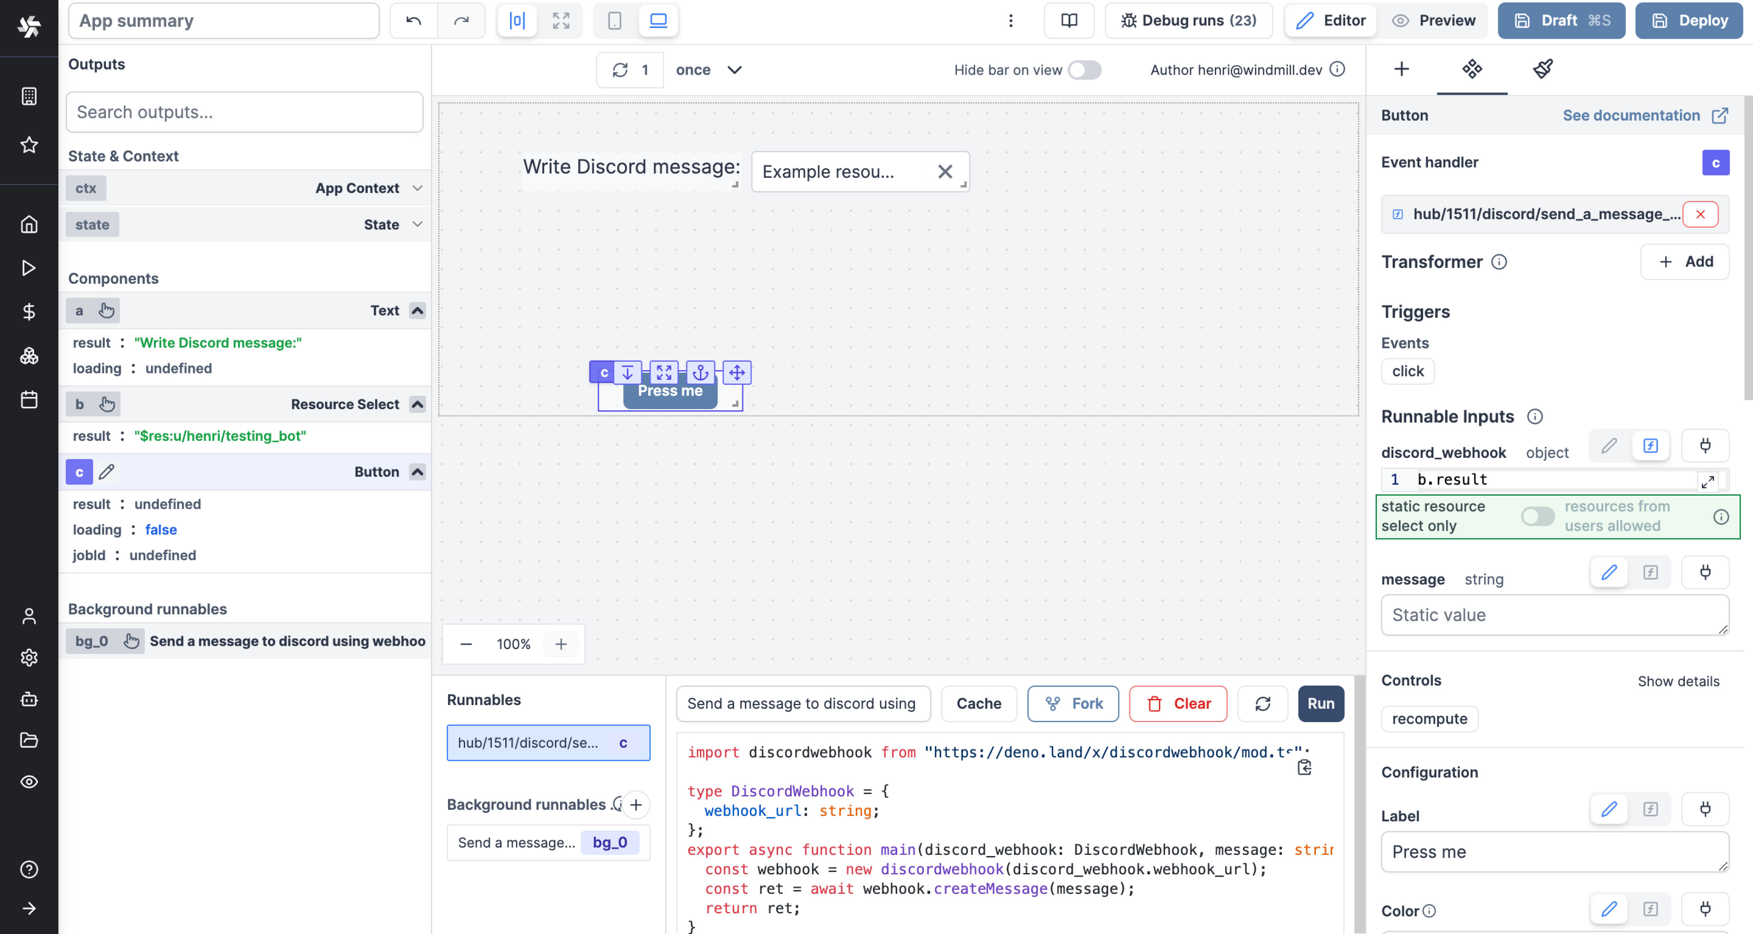Open the styling paintbrush tab

click(1543, 69)
